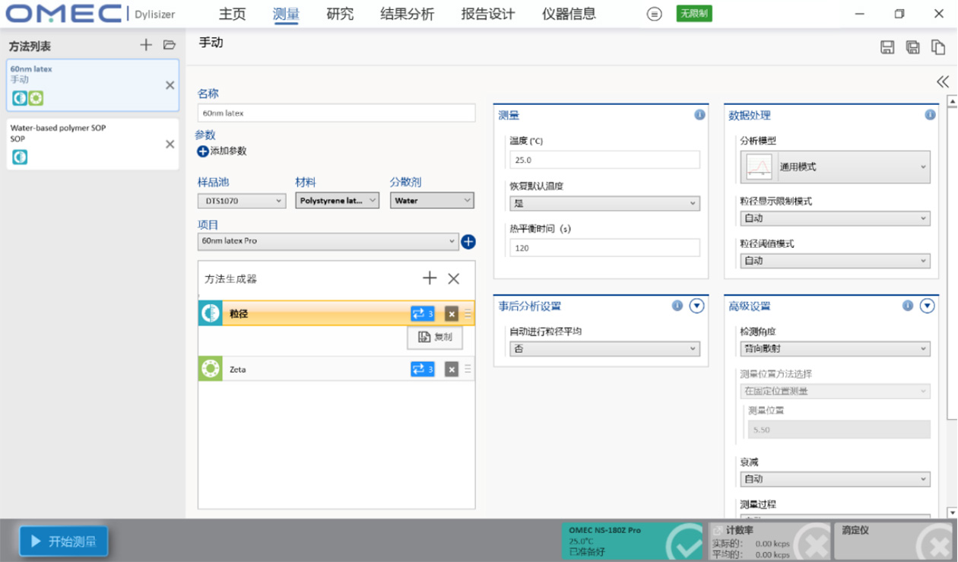Screen dimensions: 958x562
Task: Open the 分析模型 通用模式 dropdown
Action: (834, 167)
